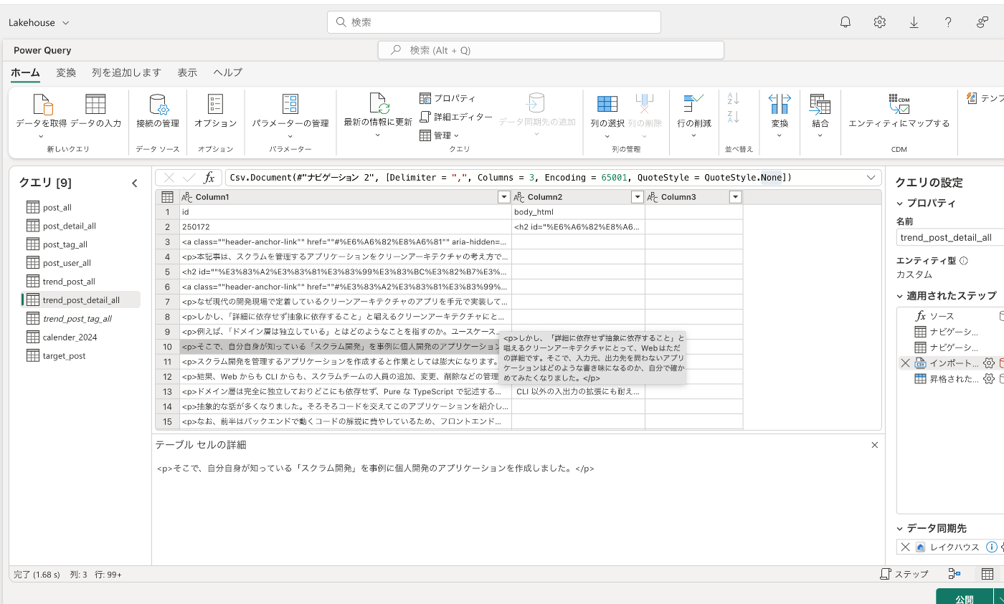Open Column1 filter dropdown arrow

(x=503, y=197)
